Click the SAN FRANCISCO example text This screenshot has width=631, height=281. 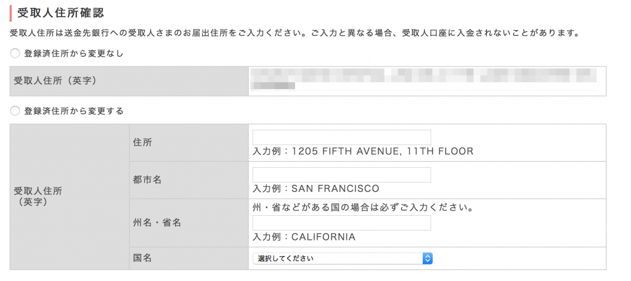(316, 189)
